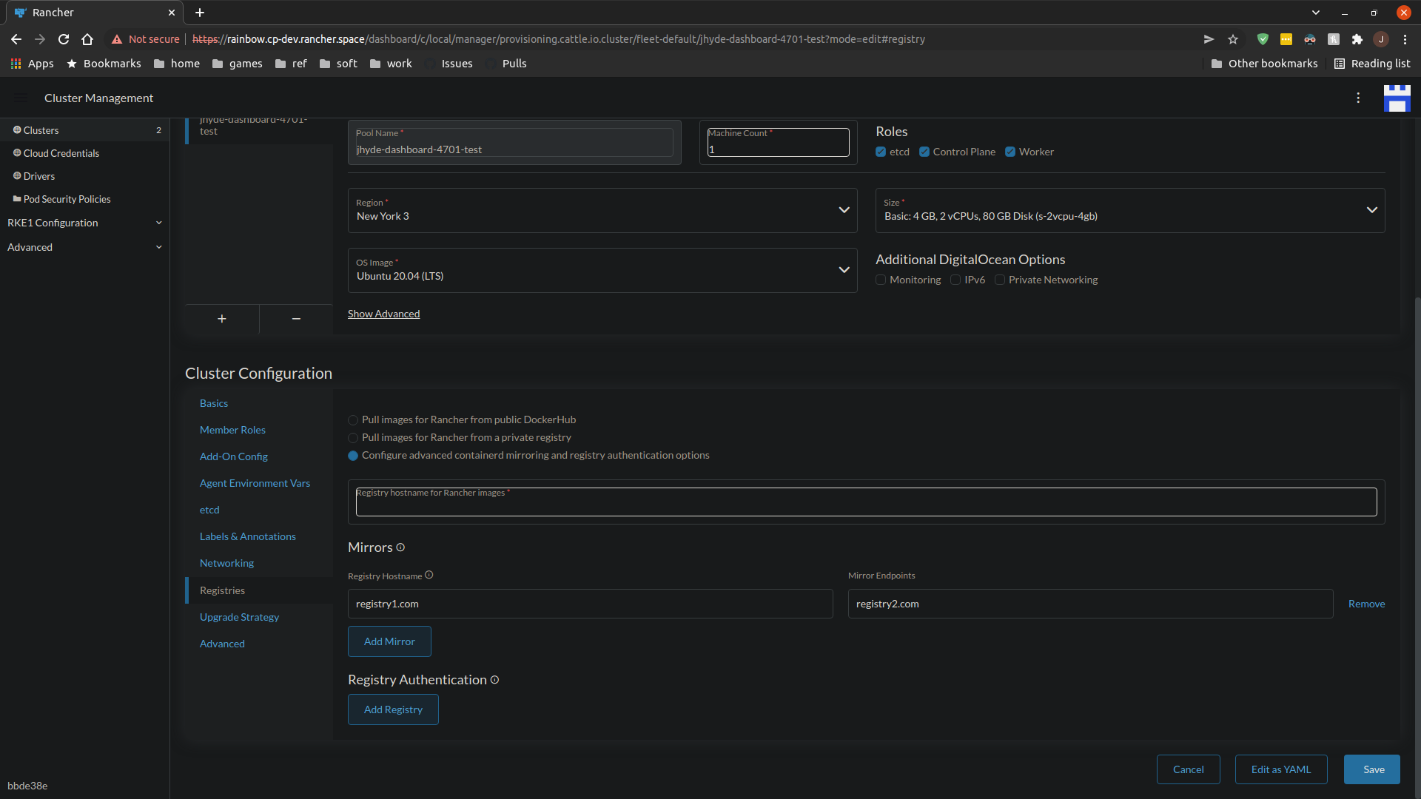Open the three-dot actions menu in header
Viewport: 1421px width, 799px height.
(x=1359, y=98)
